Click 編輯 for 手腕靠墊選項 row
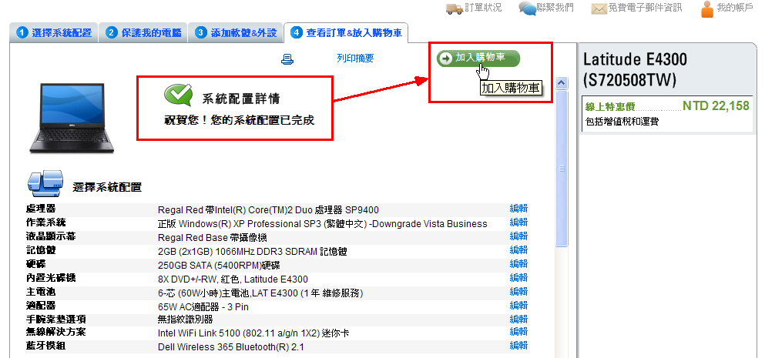This screenshot has width=765, height=358. (x=518, y=319)
